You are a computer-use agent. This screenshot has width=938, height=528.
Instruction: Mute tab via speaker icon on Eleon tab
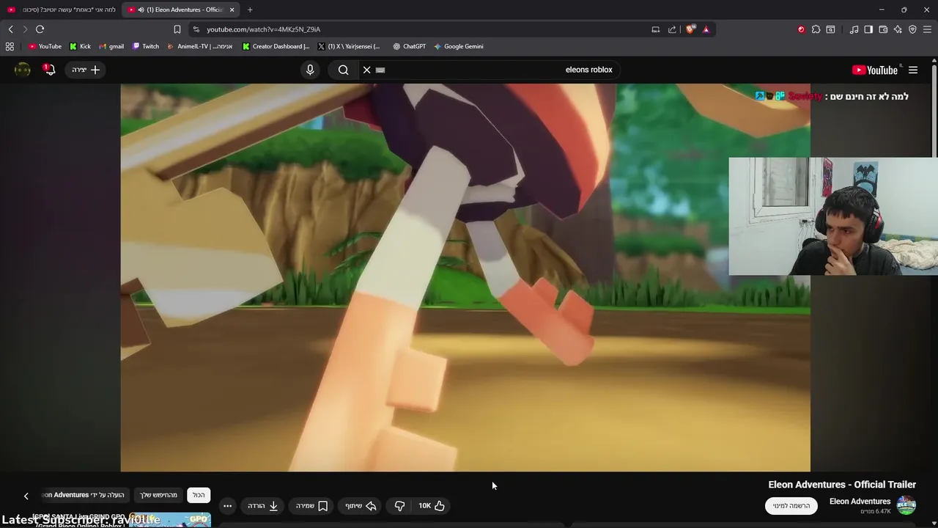pos(141,10)
